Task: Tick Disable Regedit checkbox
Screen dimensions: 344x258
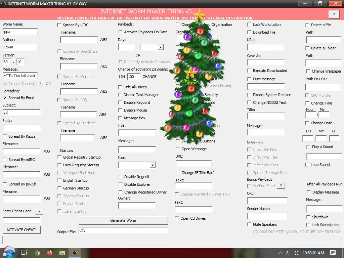Action: 121,177
